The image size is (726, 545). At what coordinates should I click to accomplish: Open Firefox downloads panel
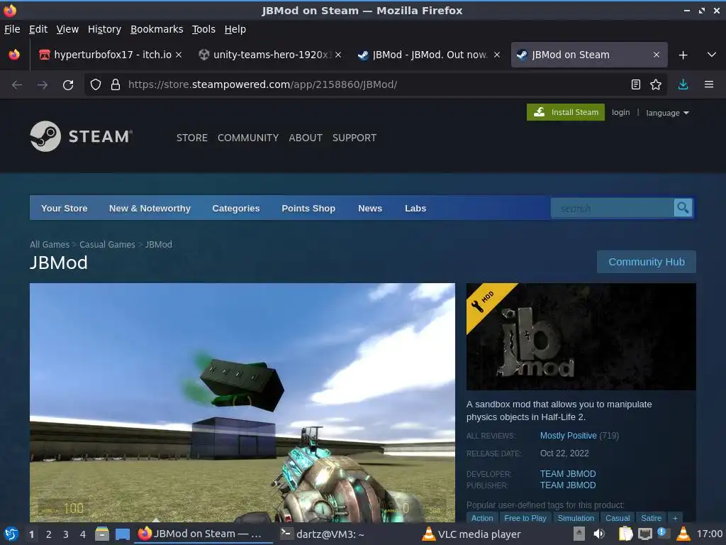click(683, 84)
